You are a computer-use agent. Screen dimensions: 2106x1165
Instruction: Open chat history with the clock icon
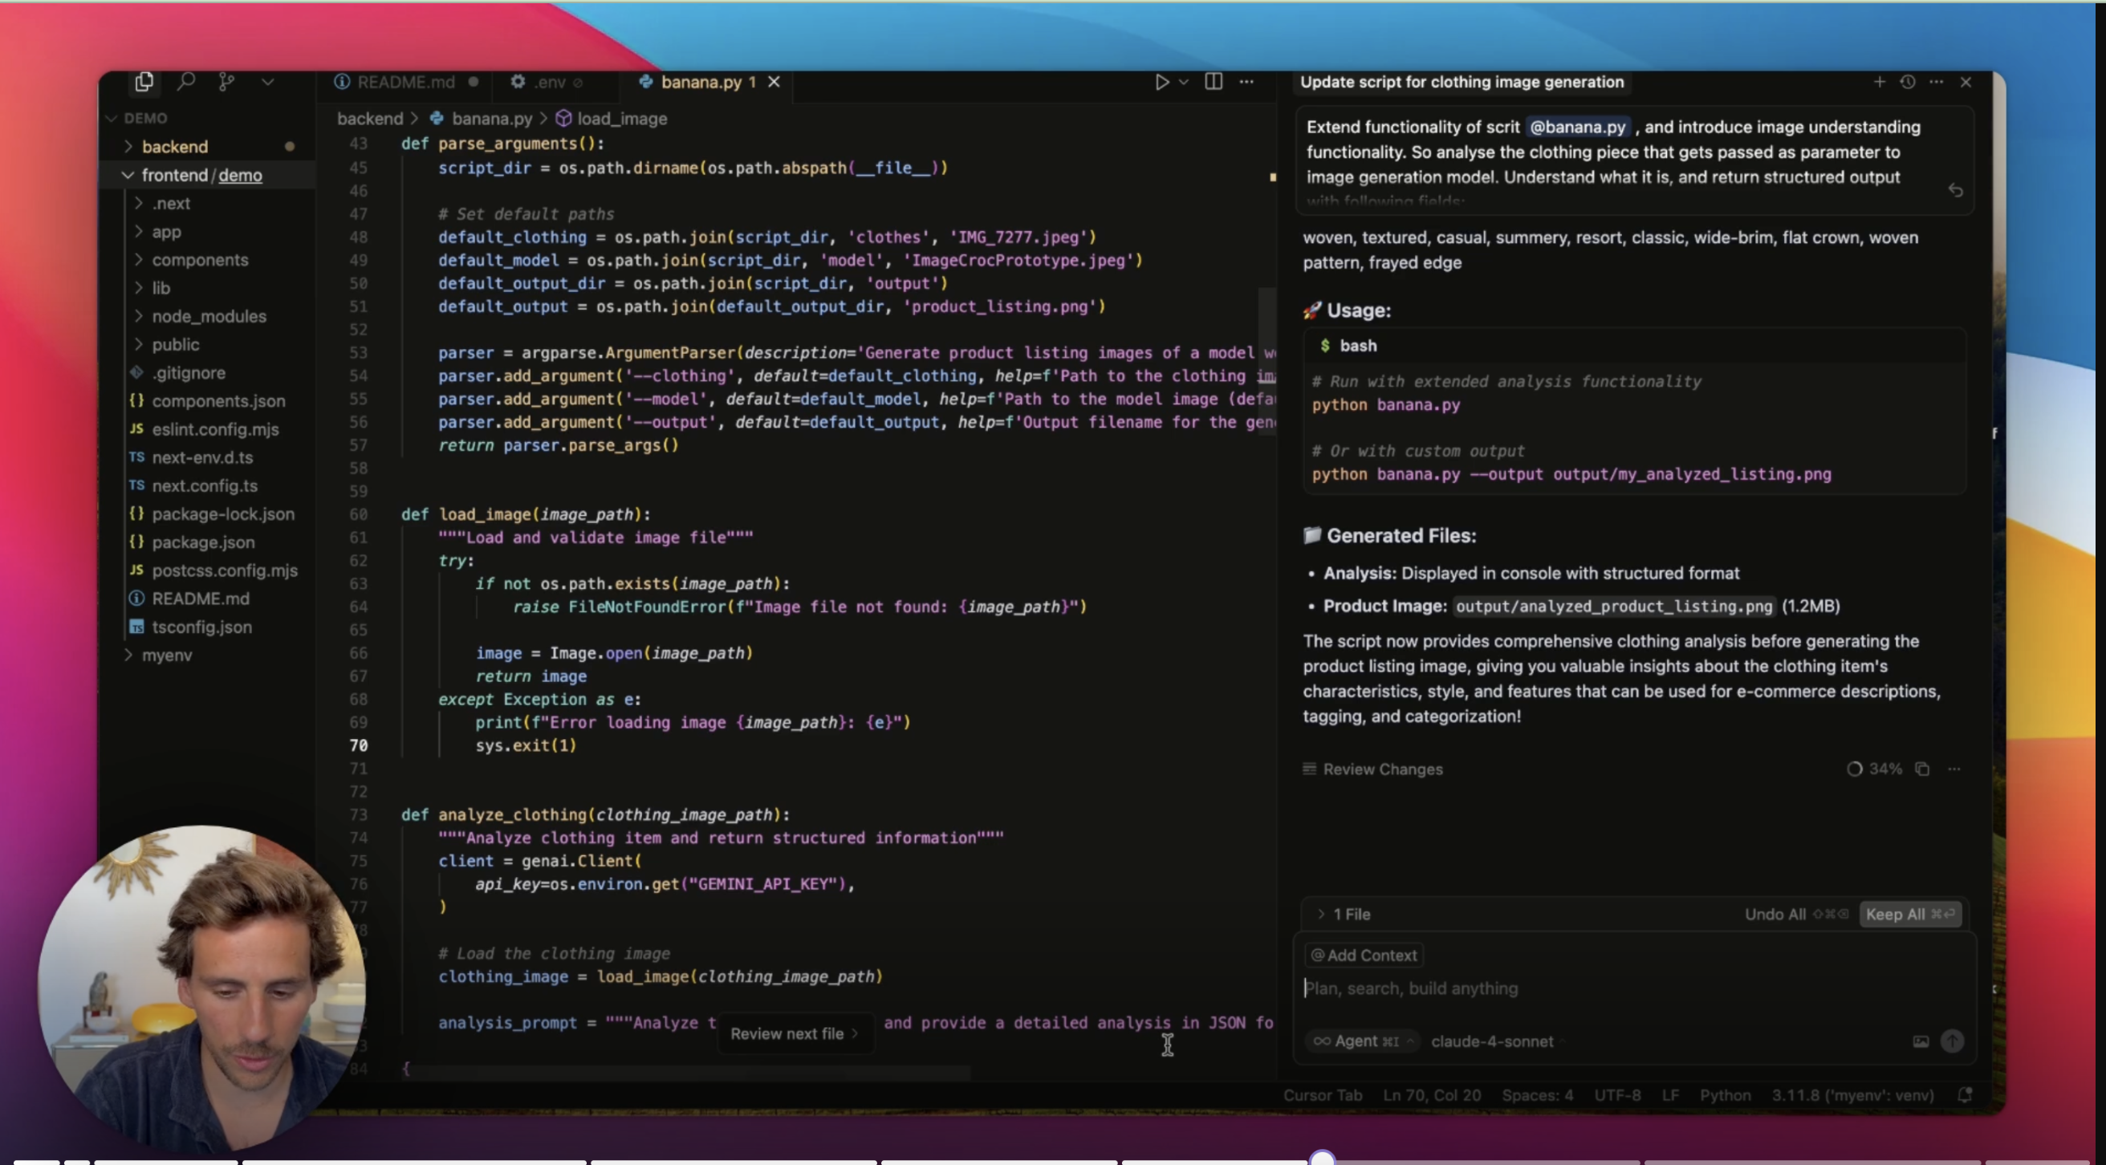(x=1908, y=82)
